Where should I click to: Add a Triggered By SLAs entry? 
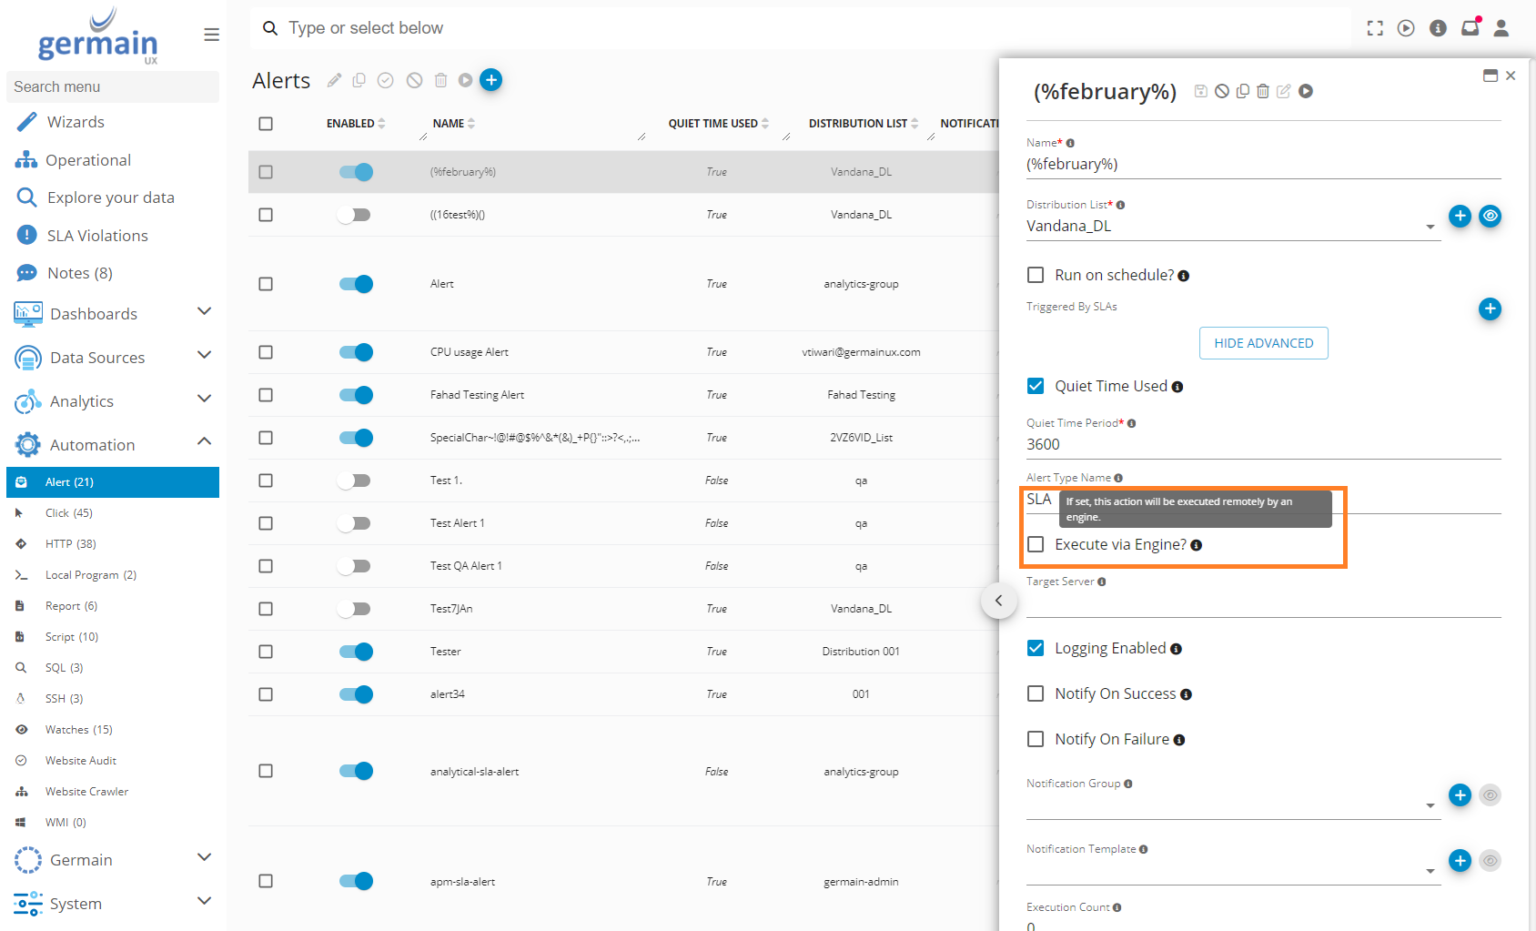(1490, 309)
